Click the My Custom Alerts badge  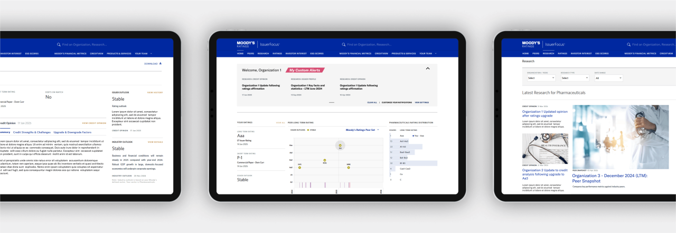(x=305, y=70)
